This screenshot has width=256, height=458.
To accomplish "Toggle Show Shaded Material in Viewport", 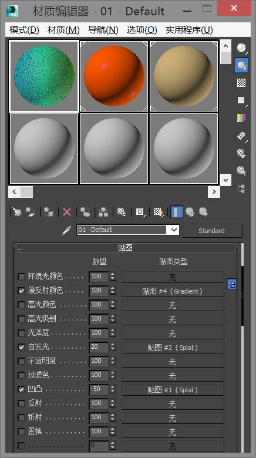I will [x=159, y=212].
